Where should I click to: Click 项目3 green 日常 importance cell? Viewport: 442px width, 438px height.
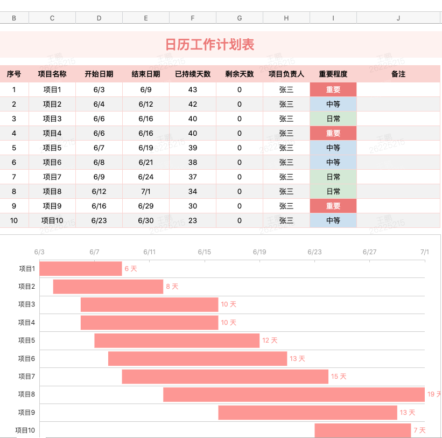[333, 119]
